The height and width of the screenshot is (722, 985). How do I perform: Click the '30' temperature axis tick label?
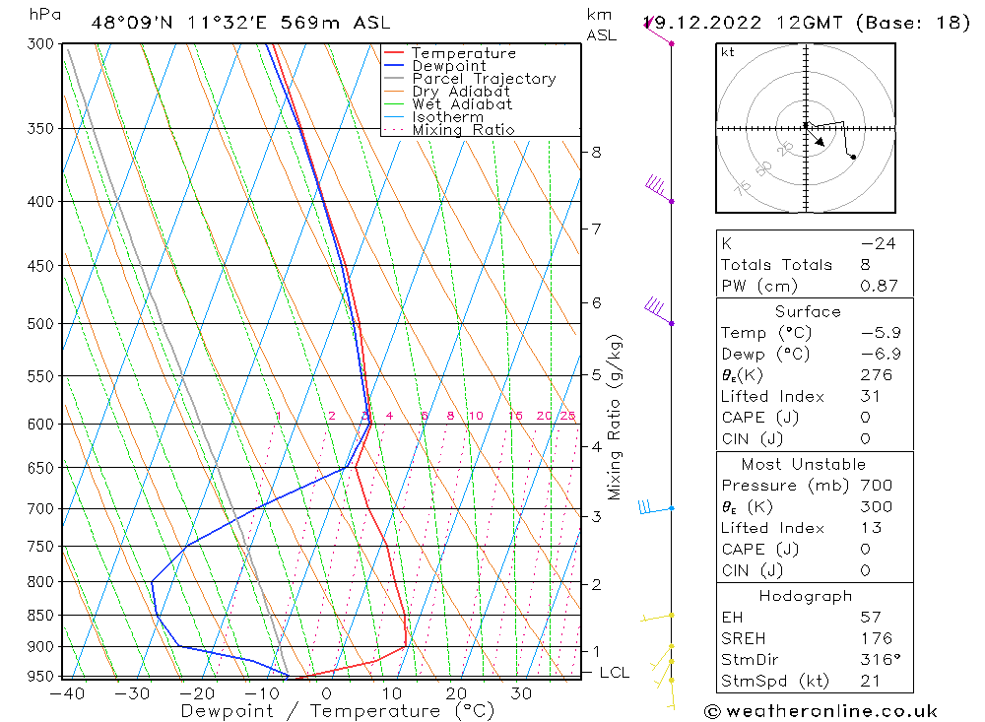pos(521,693)
